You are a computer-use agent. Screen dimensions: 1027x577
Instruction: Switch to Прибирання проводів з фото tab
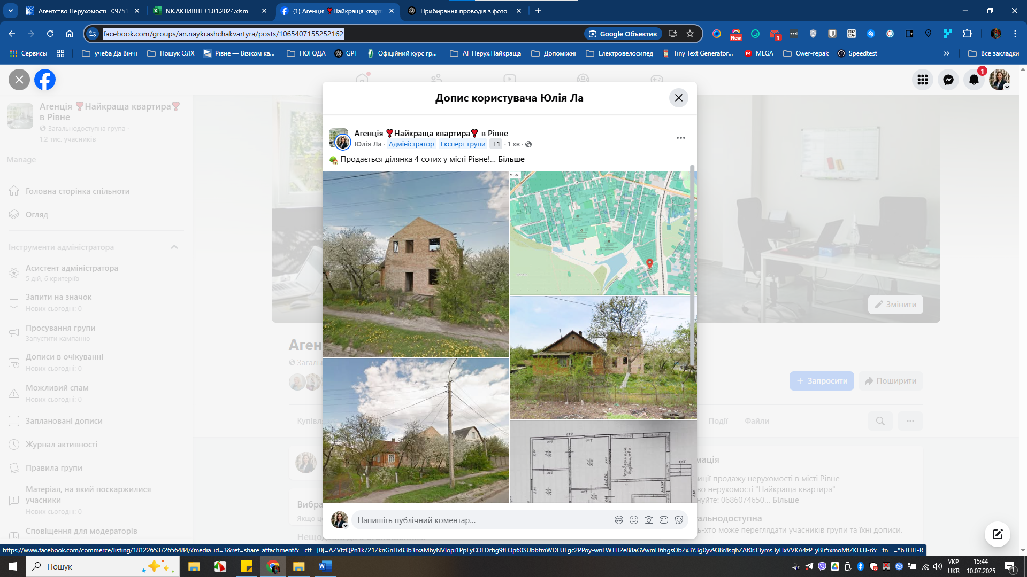pos(463,11)
